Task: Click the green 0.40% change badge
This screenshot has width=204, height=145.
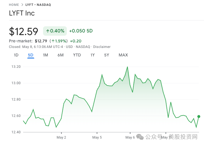Action: tap(55, 31)
